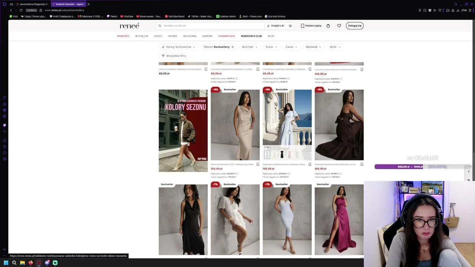Expand the Cena filter dropdown
This screenshot has width=475, height=267.
[x=291, y=47]
